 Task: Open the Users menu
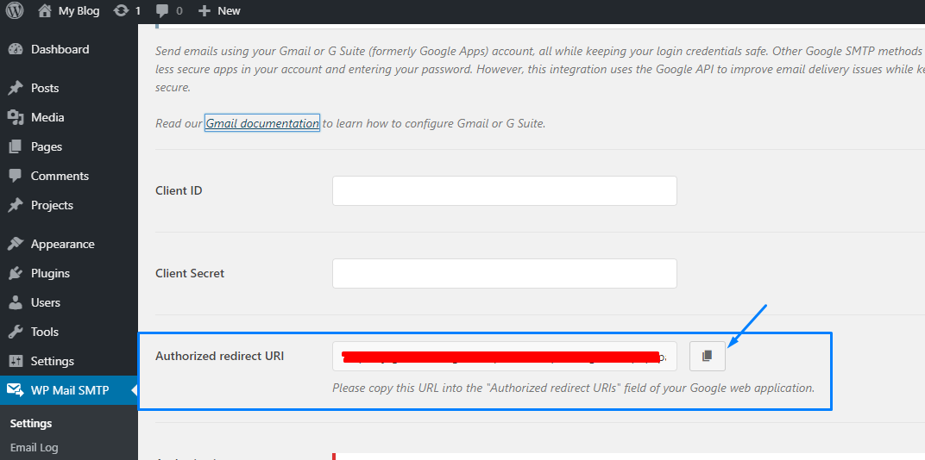[x=46, y=302]
